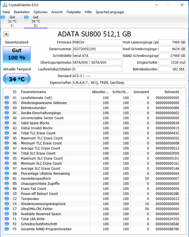Click Betriebsstunden value 182 Std.
This screenshot has height=237, width=189.
[x=172, y=69]
